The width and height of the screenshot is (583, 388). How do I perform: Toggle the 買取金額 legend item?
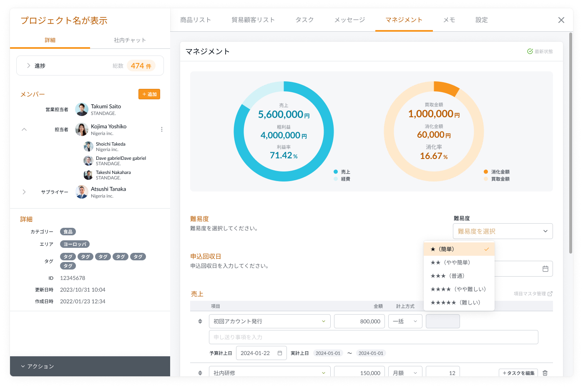[497, 179]
